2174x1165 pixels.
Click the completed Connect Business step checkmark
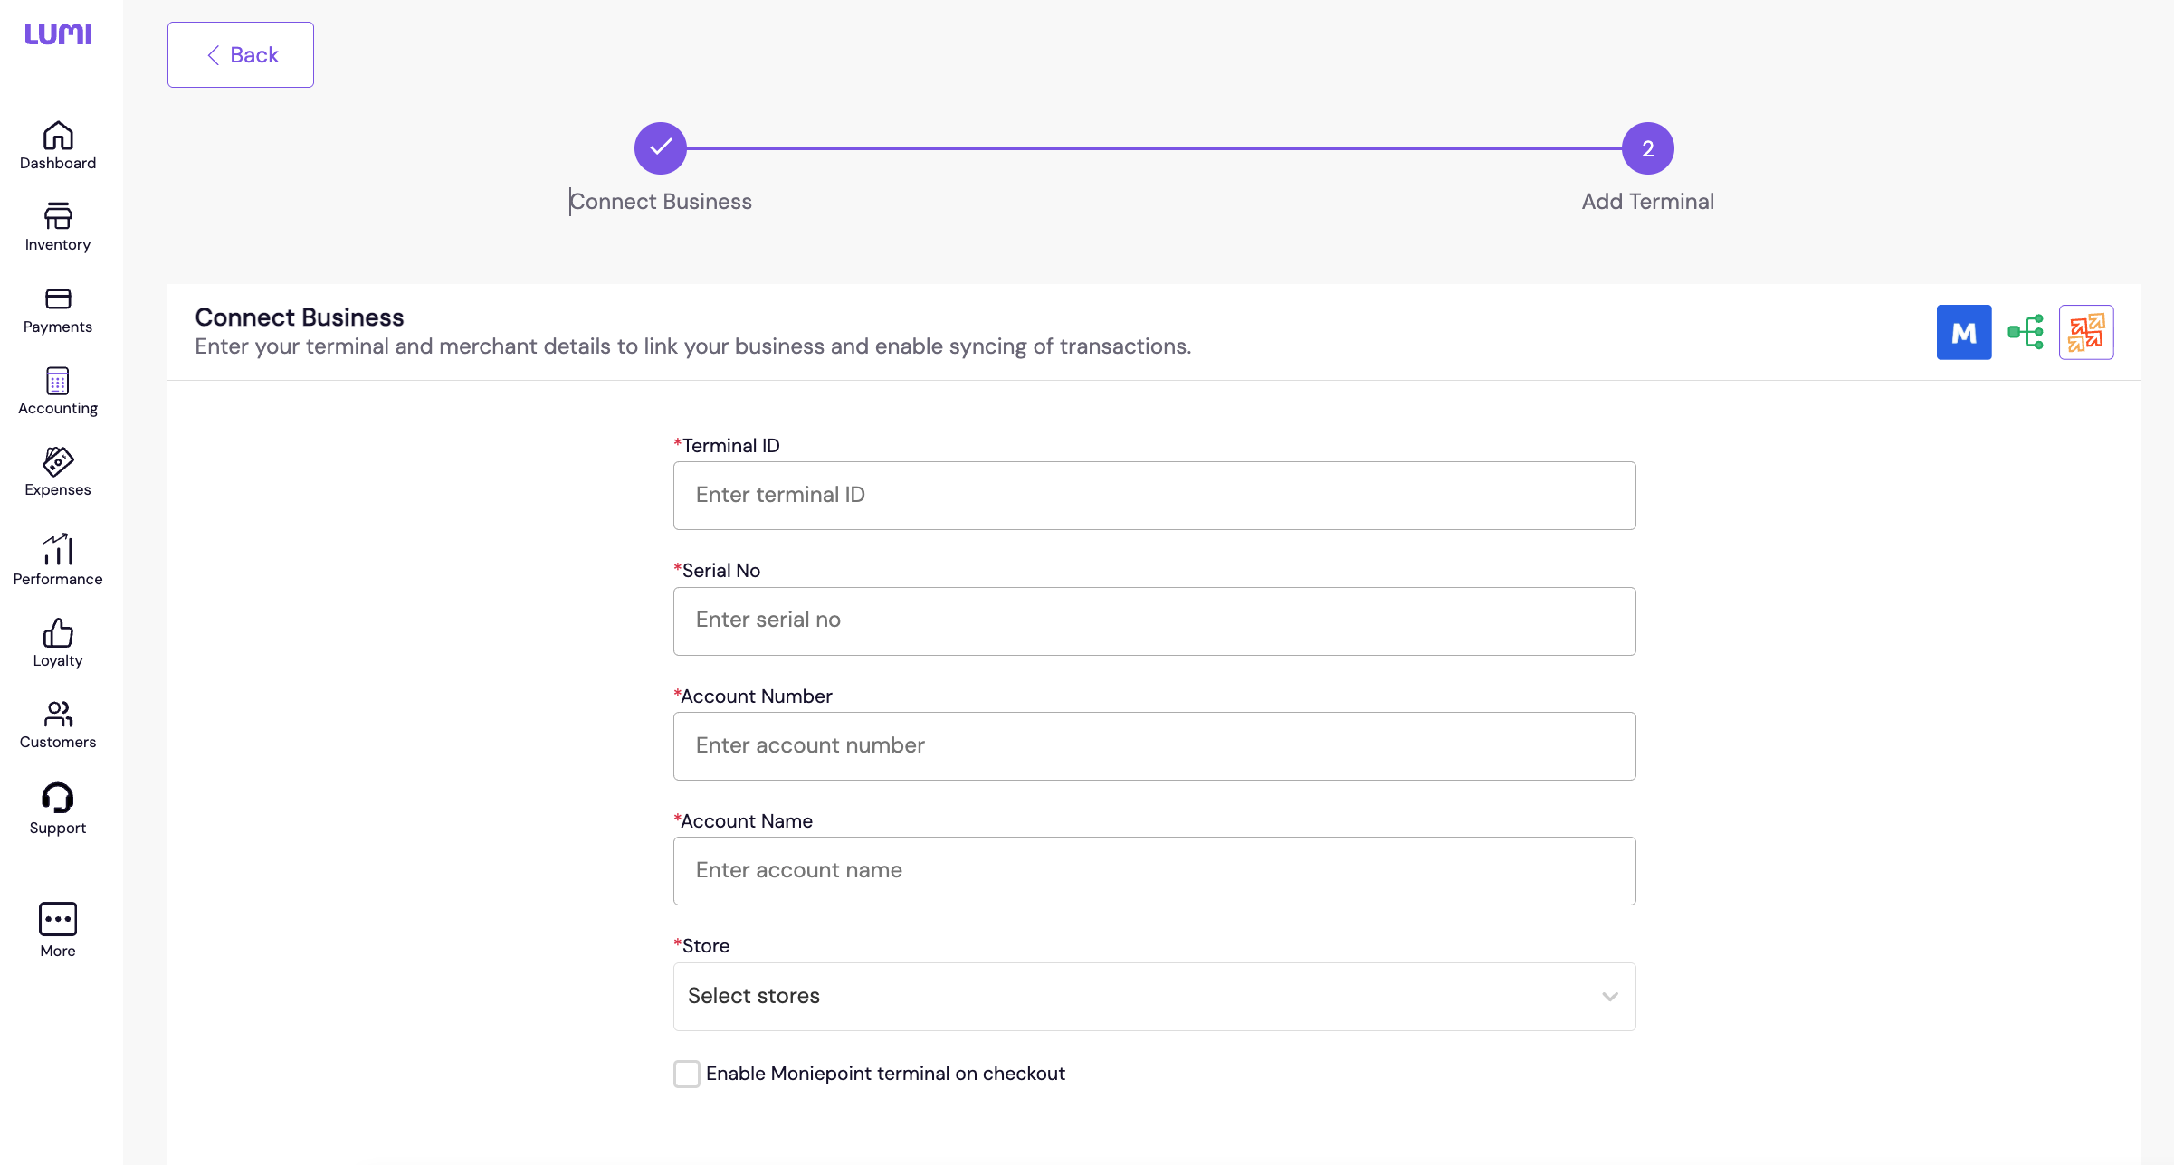(x=661, y=148)
